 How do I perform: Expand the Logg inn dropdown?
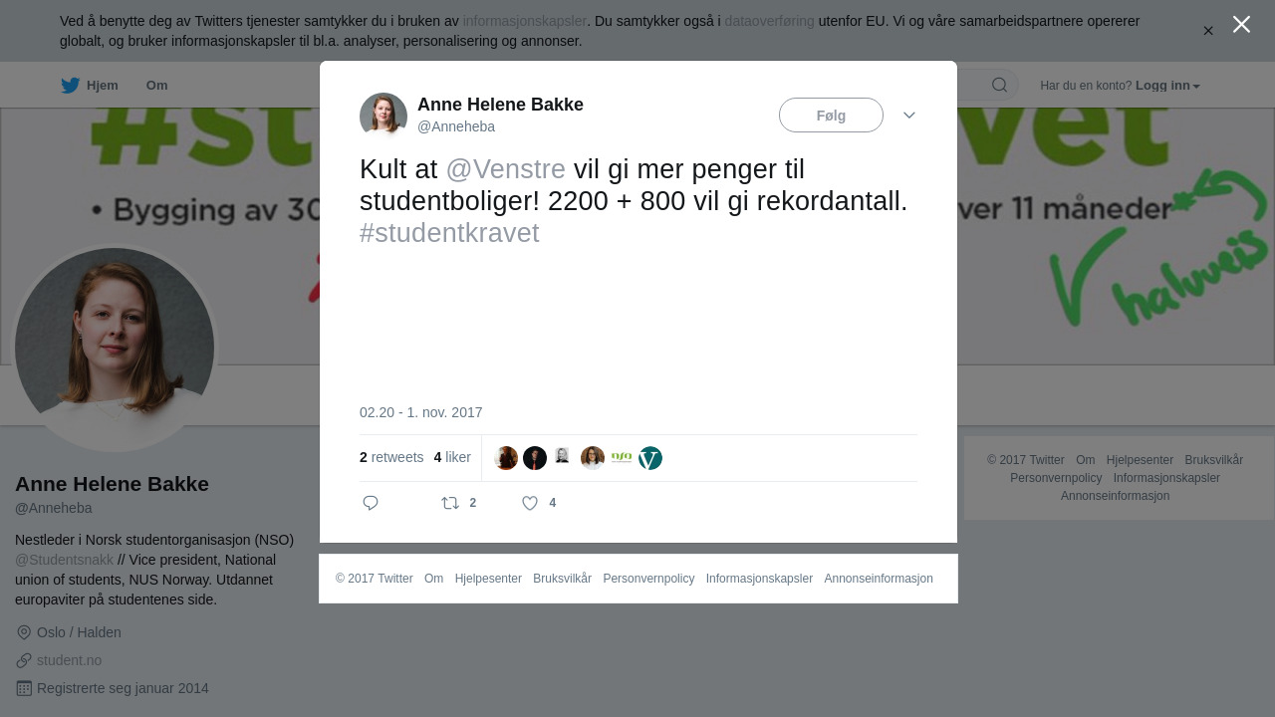(x=1167, y=86)
